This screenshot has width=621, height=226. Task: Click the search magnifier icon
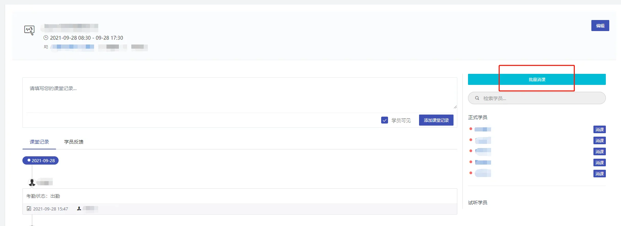[x=477, y=98]
